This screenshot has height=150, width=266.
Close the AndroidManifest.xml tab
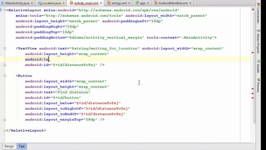[x=190, y=3]
